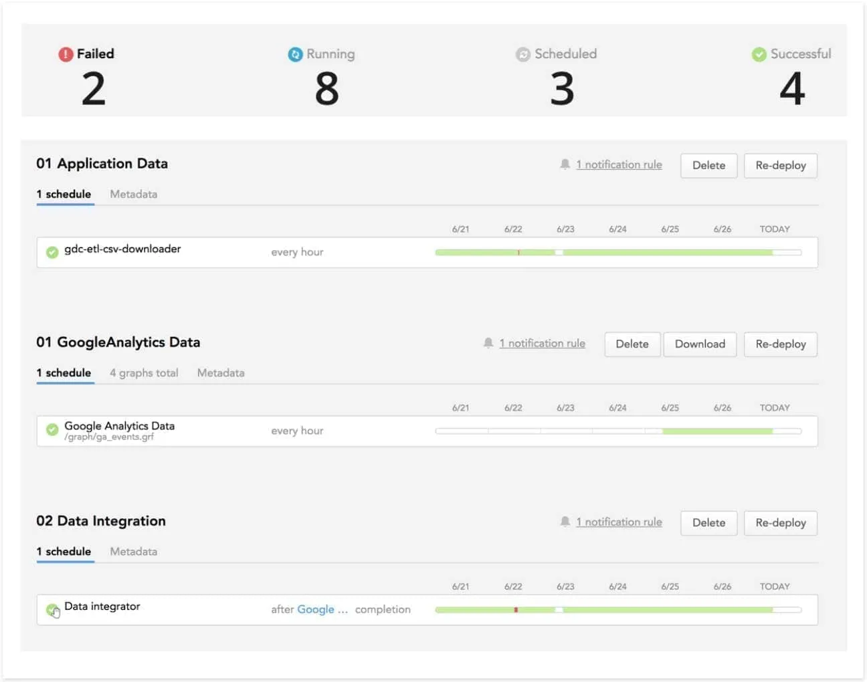
Task: Click green check beside Google Analytics Data schedule
Action: (x=52, y=430)
